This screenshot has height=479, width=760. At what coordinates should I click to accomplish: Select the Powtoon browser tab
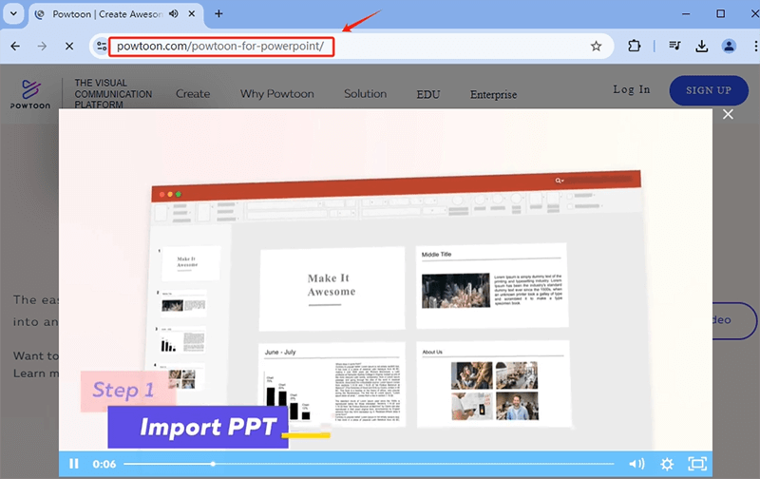(x=116, y=14)
